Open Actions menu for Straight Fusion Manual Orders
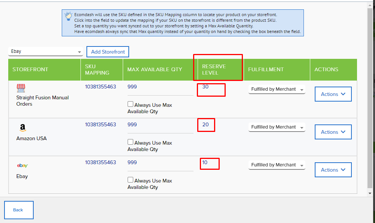Screen dimensions: 375x223 [333, 94]
